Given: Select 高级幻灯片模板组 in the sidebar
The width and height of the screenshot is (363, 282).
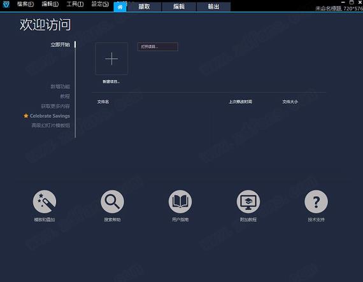Looking at the screenshot, I should coord(51,125).
